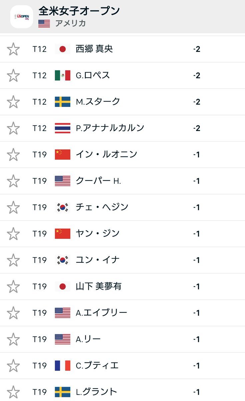Click the -2 score of 西郷 真央
Viewport: 245px width, 401px height.
click(197, 49)
